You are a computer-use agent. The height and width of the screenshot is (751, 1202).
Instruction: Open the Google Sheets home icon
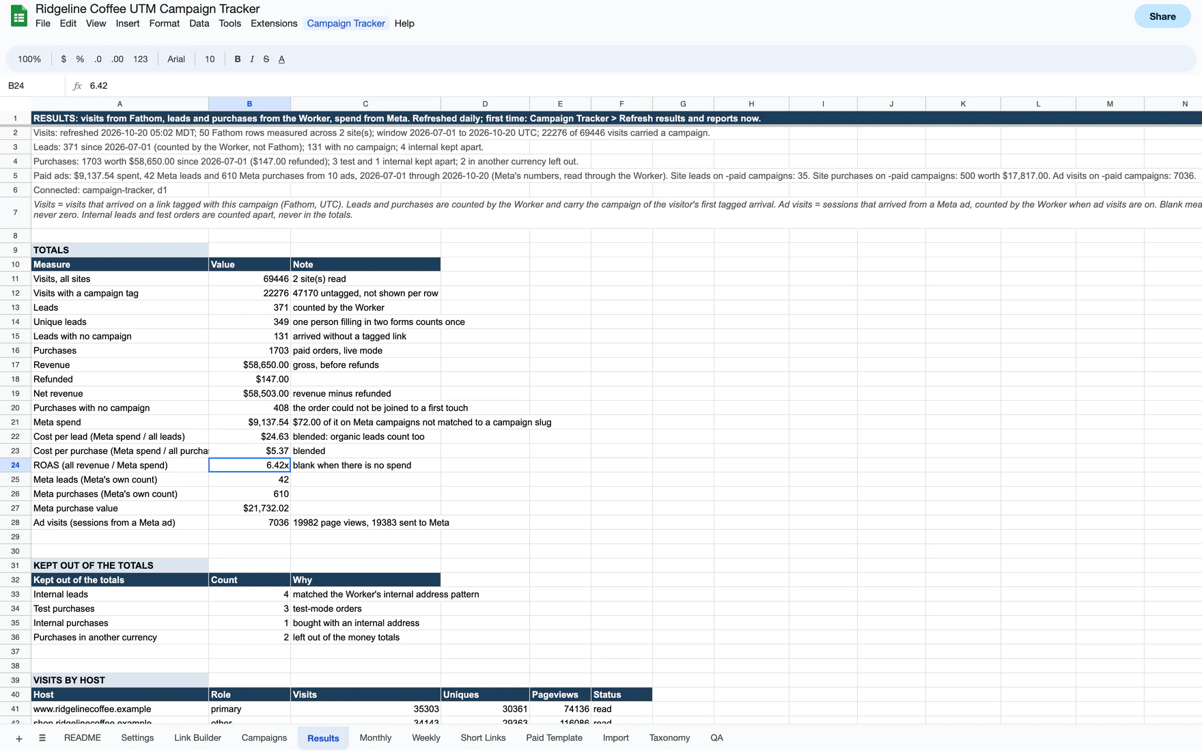[19, 16]
